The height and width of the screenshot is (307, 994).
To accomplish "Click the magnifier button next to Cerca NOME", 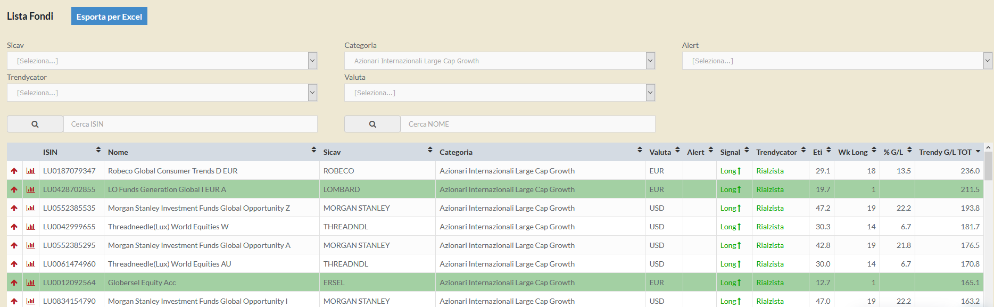I will click(x=372, y=124).
